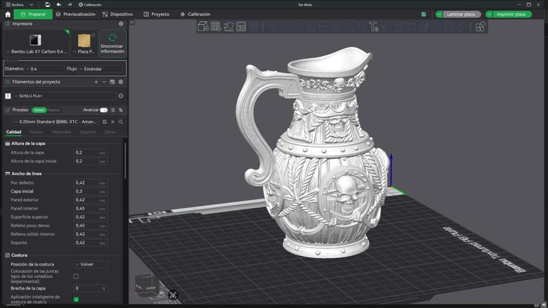
Task: Click the Imprimir placa button
Action: (512, 14)
